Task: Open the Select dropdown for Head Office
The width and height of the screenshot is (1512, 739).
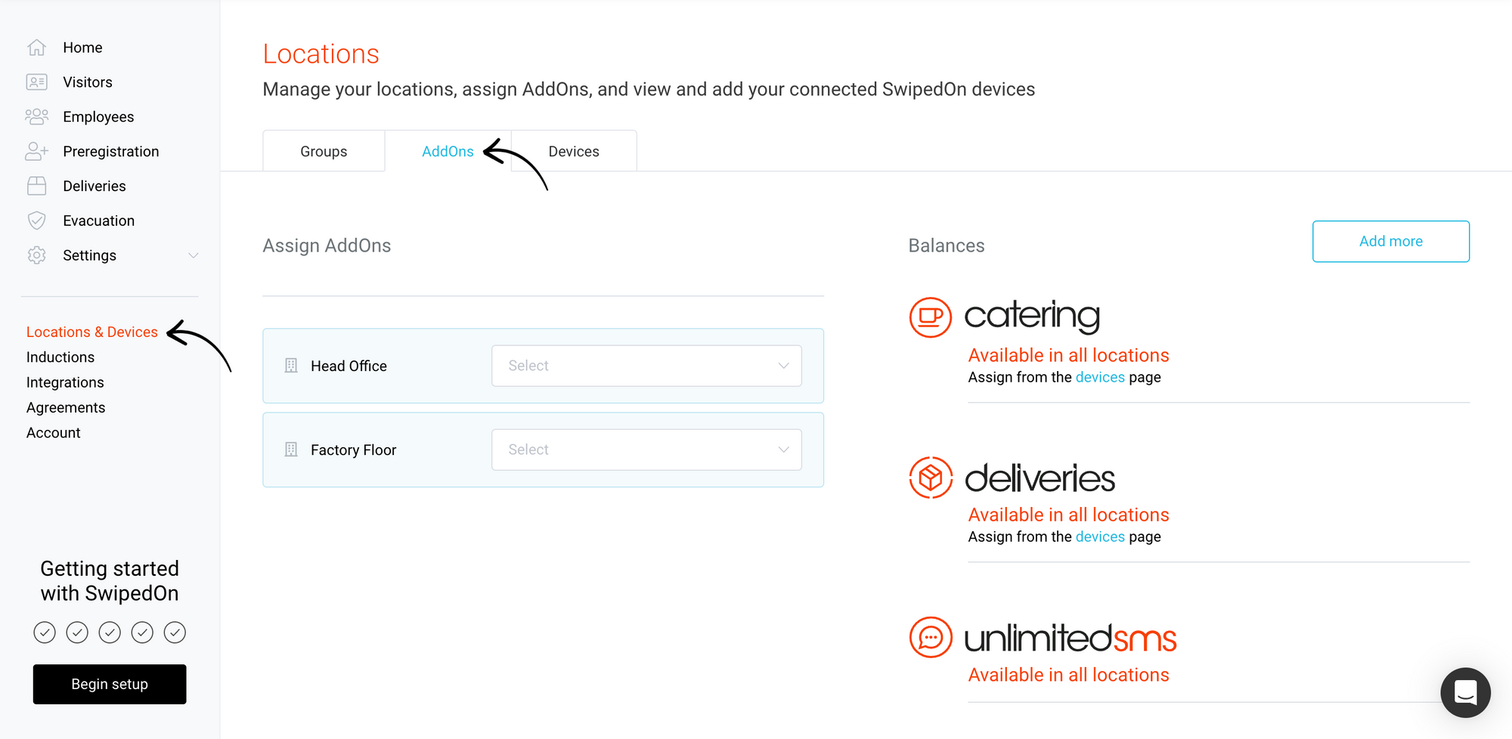Action: point(646,365)
